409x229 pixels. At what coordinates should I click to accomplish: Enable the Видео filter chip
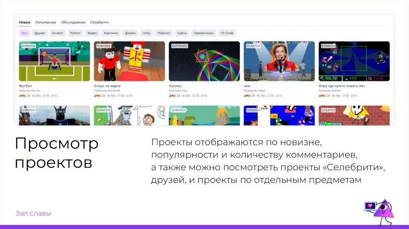tap(92, 33)
